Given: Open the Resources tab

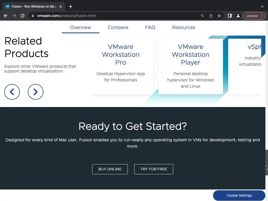Looking at the screenshot, I should tap(183, 27).
